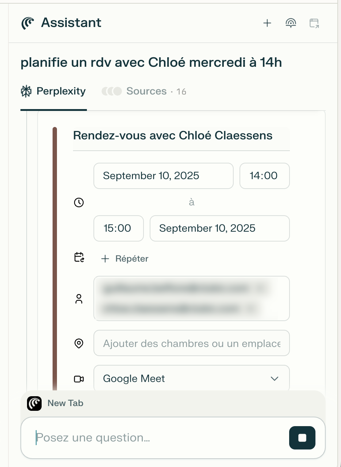Click the Comet logo beside Assistant

28,23
